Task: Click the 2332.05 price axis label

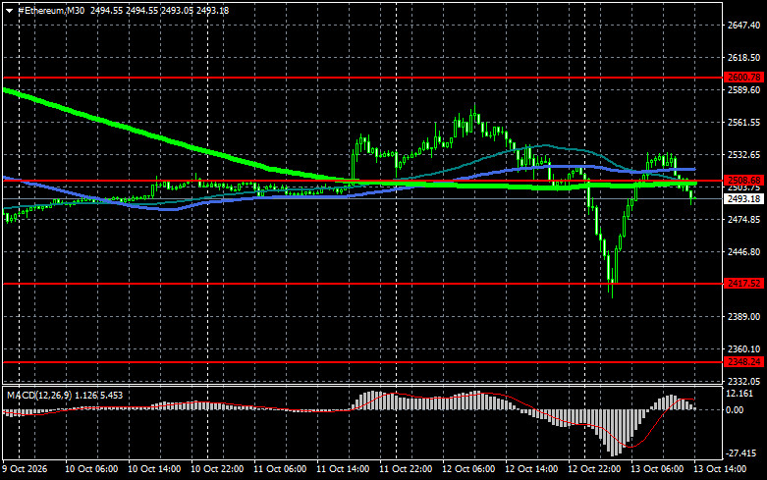Action: pyautogui.click(x=744, y=381)
